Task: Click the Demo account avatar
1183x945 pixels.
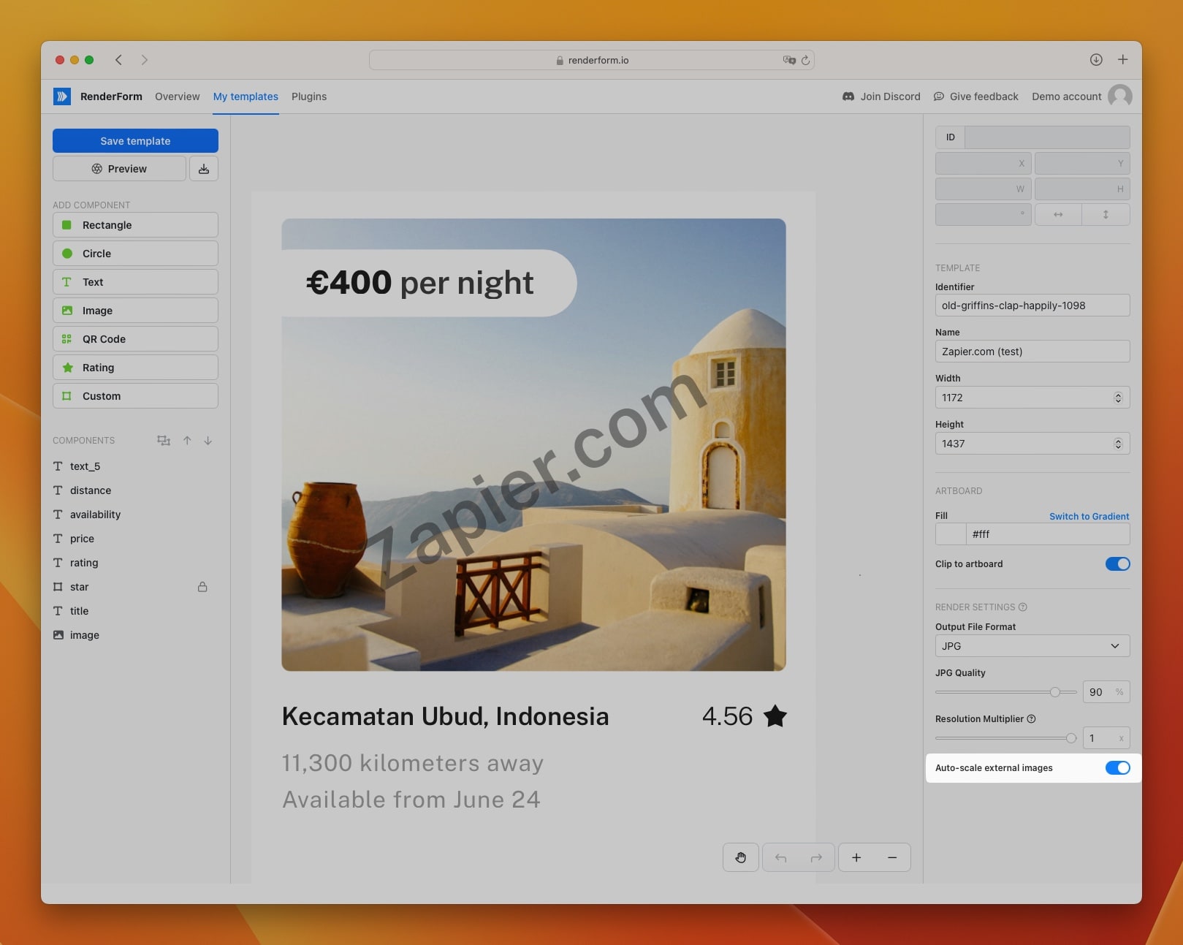Action: click(1120, 96)
